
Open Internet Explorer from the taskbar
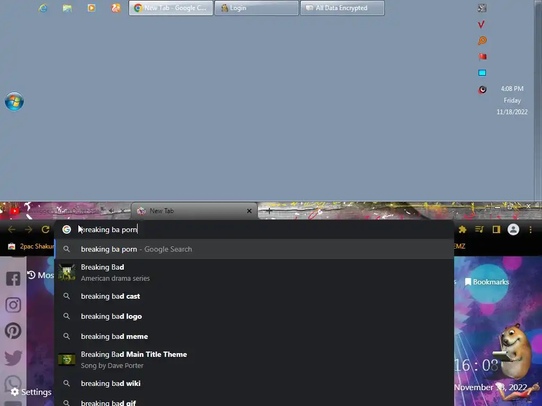[43, 8]
